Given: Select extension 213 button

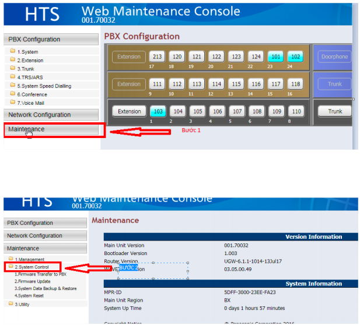Looking at the screenshot, I should click(158, 56).
